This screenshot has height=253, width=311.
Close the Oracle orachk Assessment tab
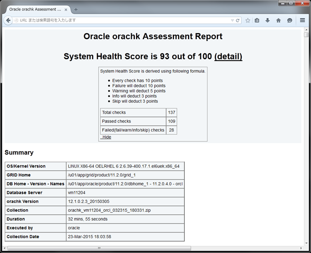pyautogui.click(x=66, y=9)
